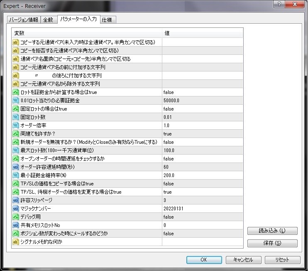Click the empty value cell for コピーする元通貨ペア
The image size is (308, 271).
203,42
